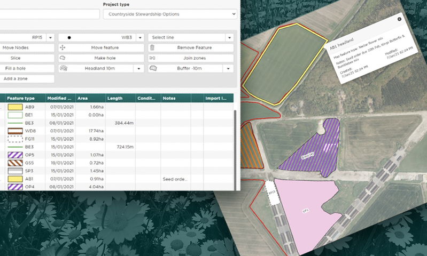This screenshot has width=427, height=256.
Task: Click the '0.72ha' area cell
Action: (96, 163)
